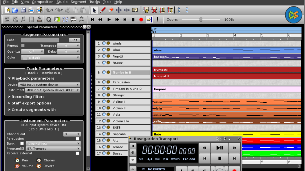Click the Delete track icon
305x171 pixels.
pos(154,10)
